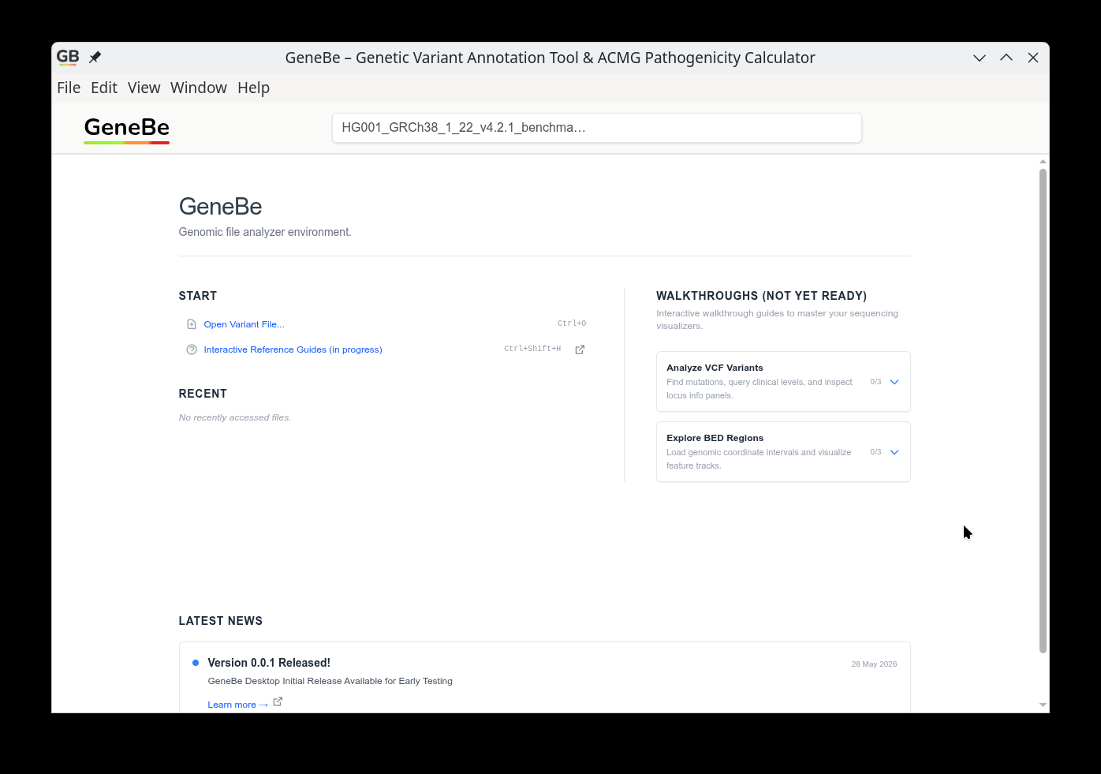Image resolution: width=1101 pixels, height=774 pixels.
Task: Toggle the pin window icon
Action: [x=95, y=57]
